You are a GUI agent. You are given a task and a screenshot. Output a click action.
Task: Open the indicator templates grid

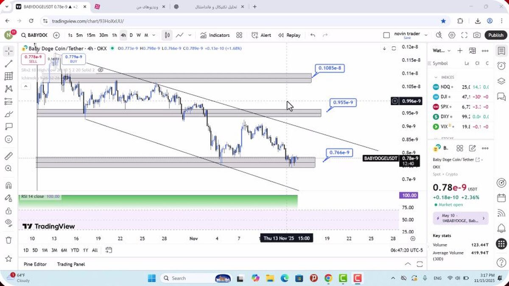pos(239,35)
